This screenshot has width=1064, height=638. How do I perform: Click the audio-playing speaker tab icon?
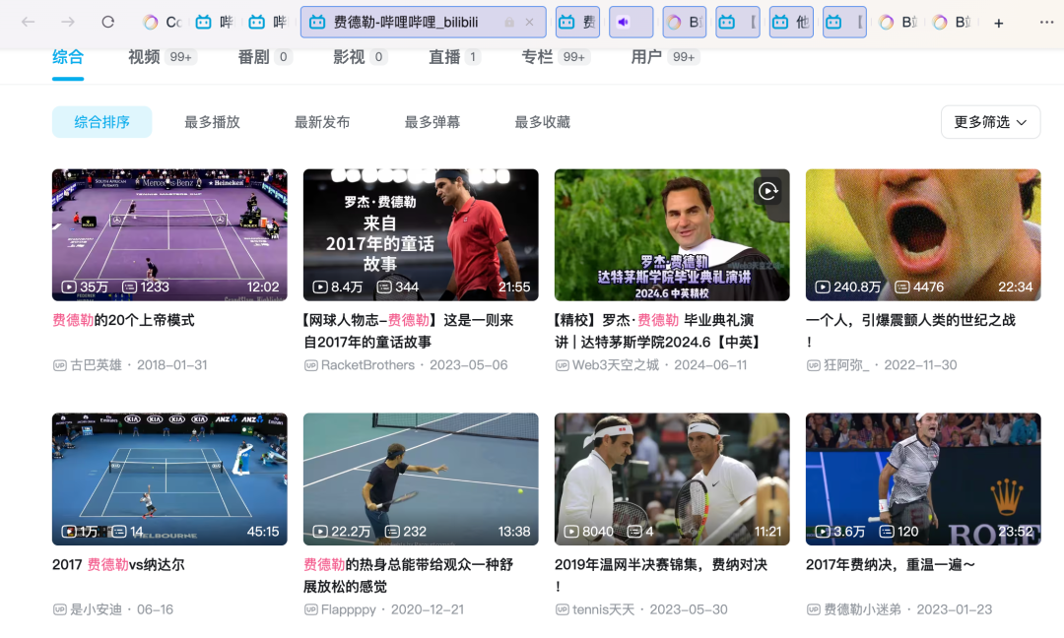(x=623, y=22)
